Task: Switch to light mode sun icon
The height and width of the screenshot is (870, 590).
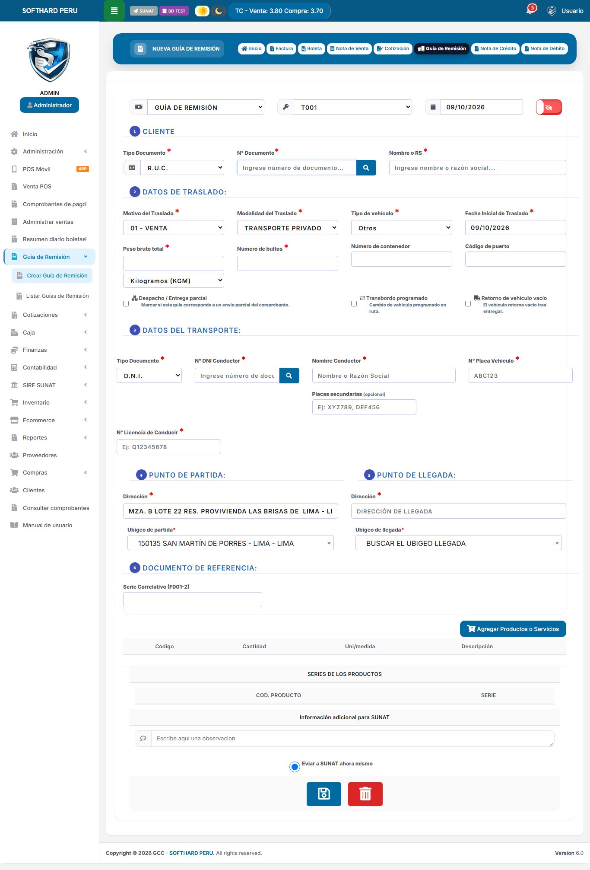Action: [202, 11]
